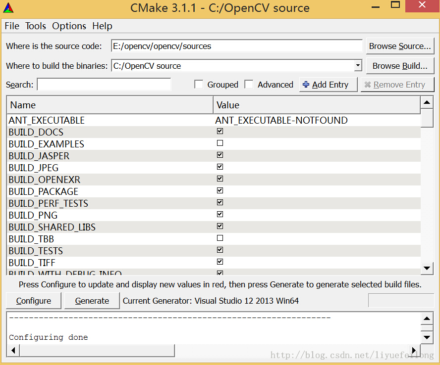The height and width of the screenshot is (365, 440).
Task: Select the BUILD_JASPER row name
Action: 39,156
